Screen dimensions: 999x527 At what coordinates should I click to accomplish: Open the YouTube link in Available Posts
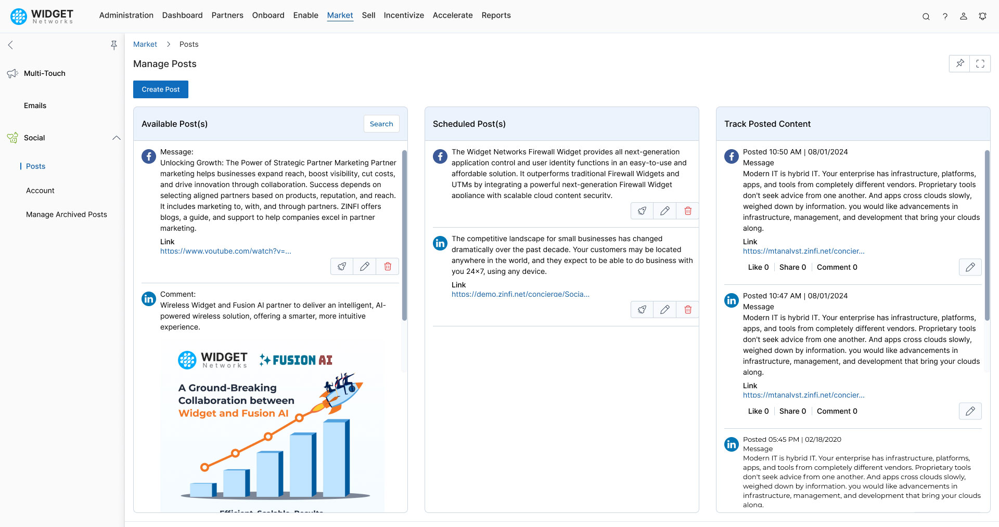click(225, 251)
